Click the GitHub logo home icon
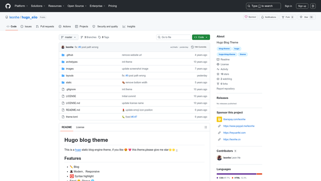The image size is (321, 181). point(8,6)
